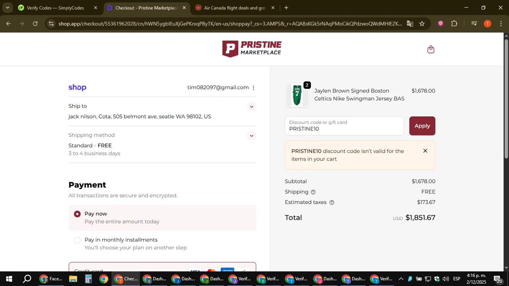Click the Shop Pay logo

[x=77, y=88]
